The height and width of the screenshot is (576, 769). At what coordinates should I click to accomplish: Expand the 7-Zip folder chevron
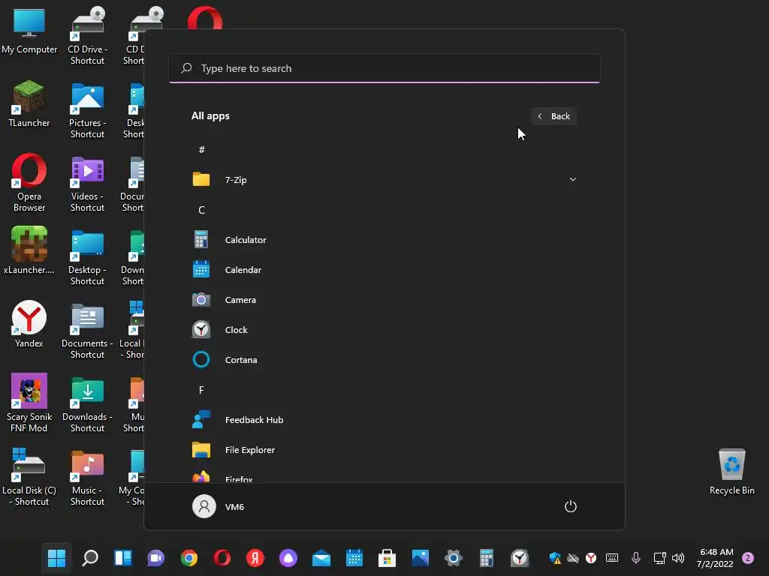(572, 180)
